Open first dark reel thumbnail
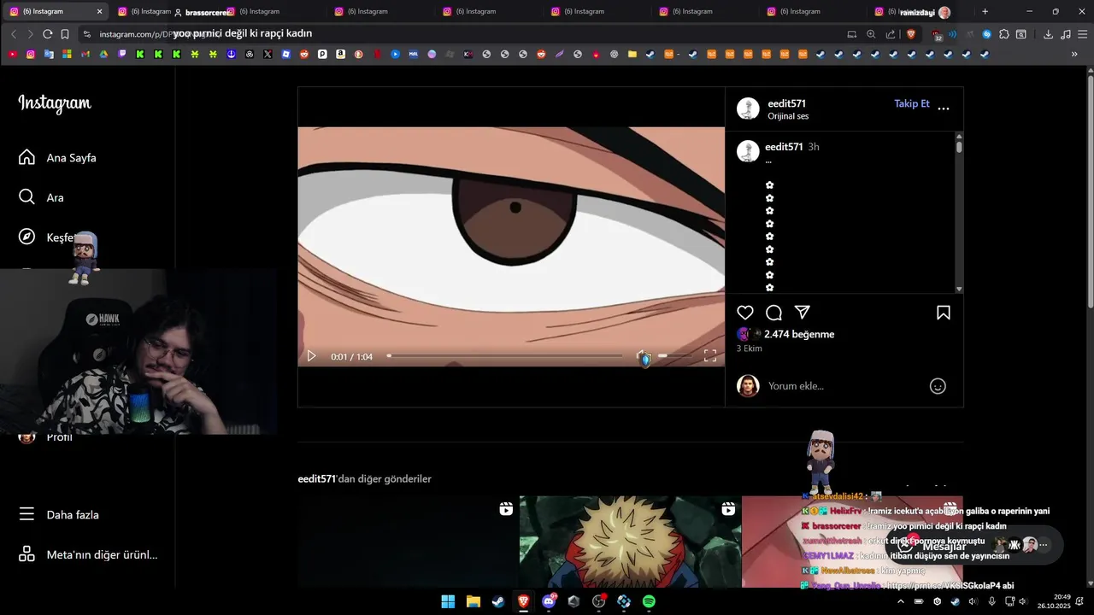The width and height of the screenshot is (1094, 615). pos(408,542)
